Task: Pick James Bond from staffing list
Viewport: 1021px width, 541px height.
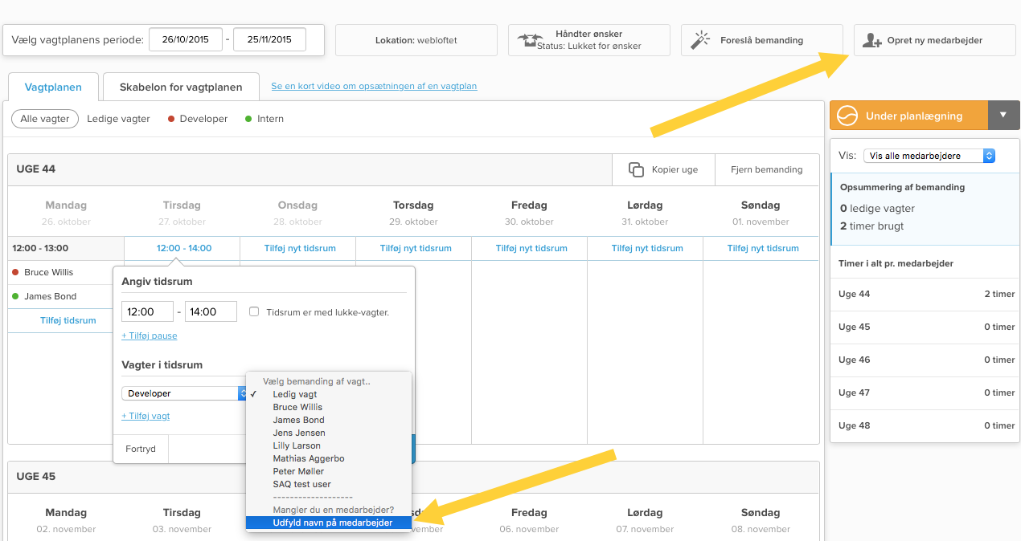Action: [298, 420]
